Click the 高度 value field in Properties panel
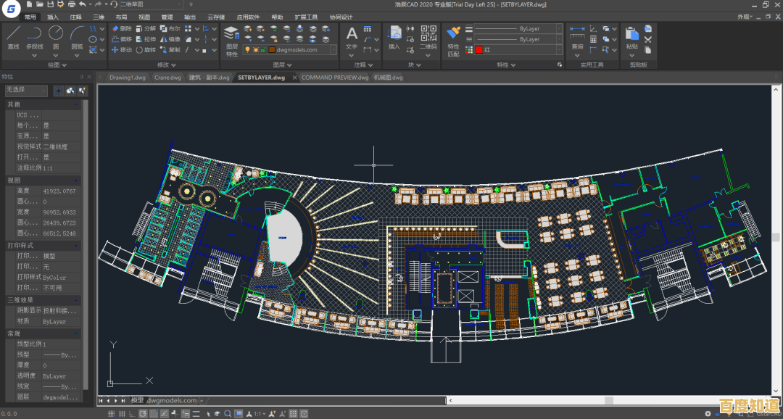The image size is (783, 419). pyautogui.click(x=59, y=191)
